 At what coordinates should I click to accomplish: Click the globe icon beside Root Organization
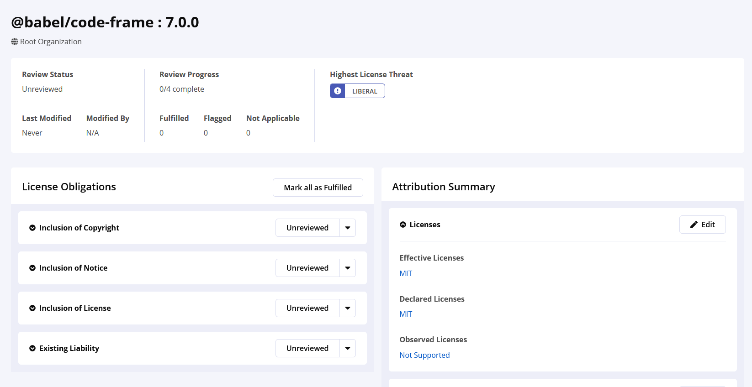click(x=15, y=42)
